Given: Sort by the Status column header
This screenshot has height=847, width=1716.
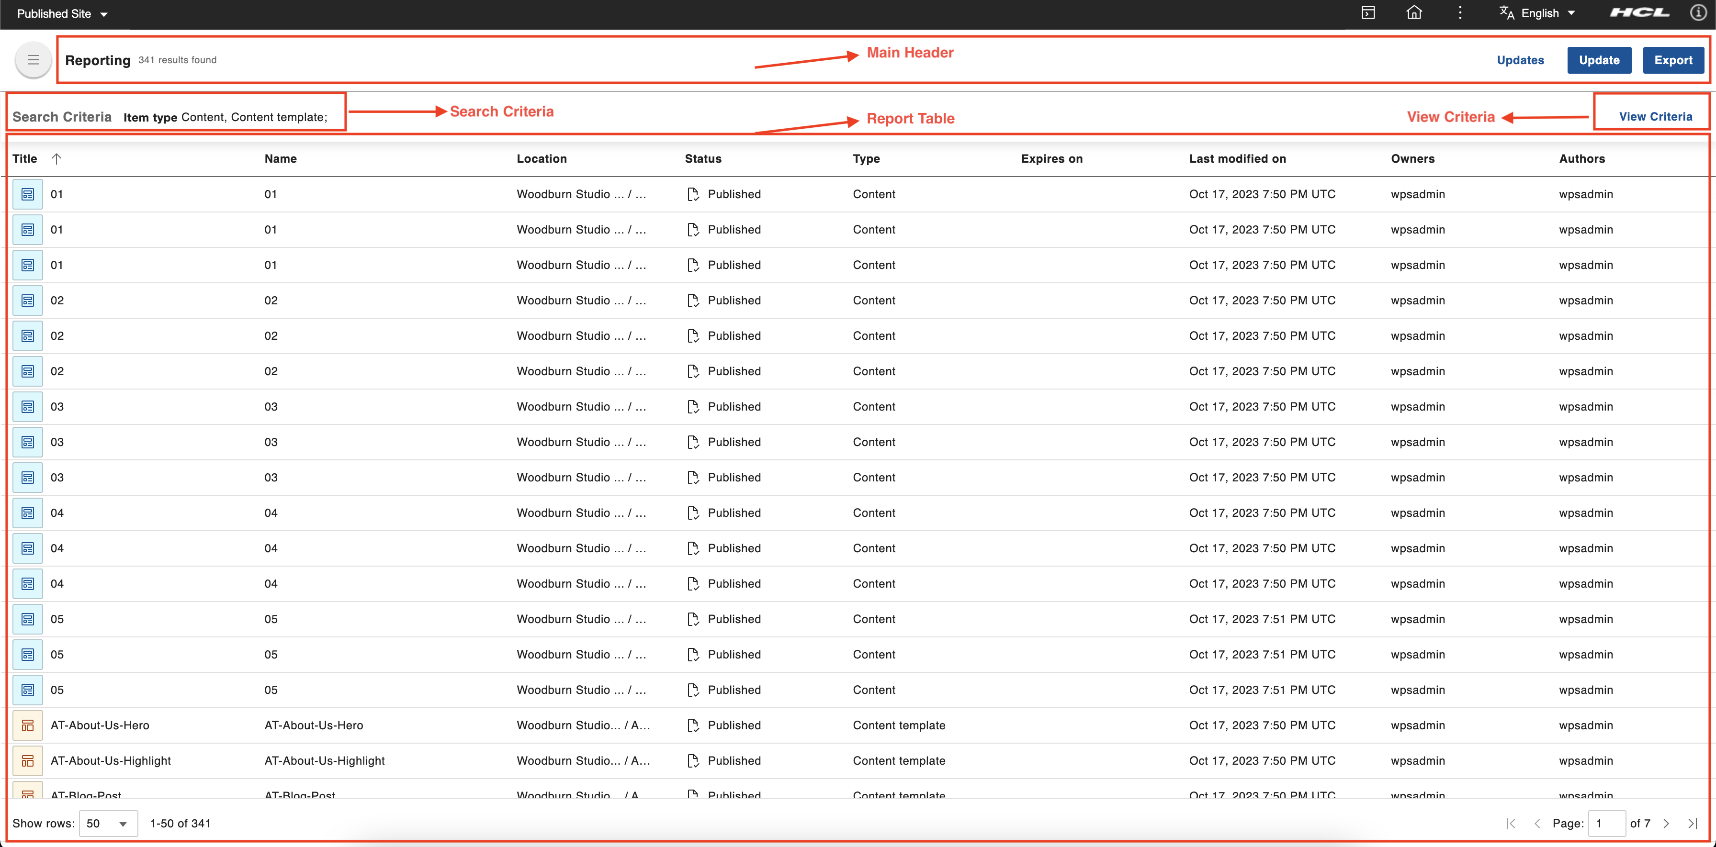Looking at the screenshot, I should click(x=703, y=158).
